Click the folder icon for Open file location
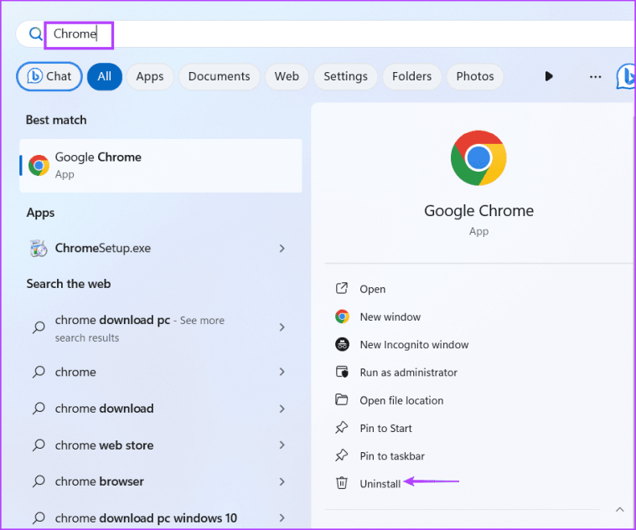636x530 pixels. pos(342,400)
